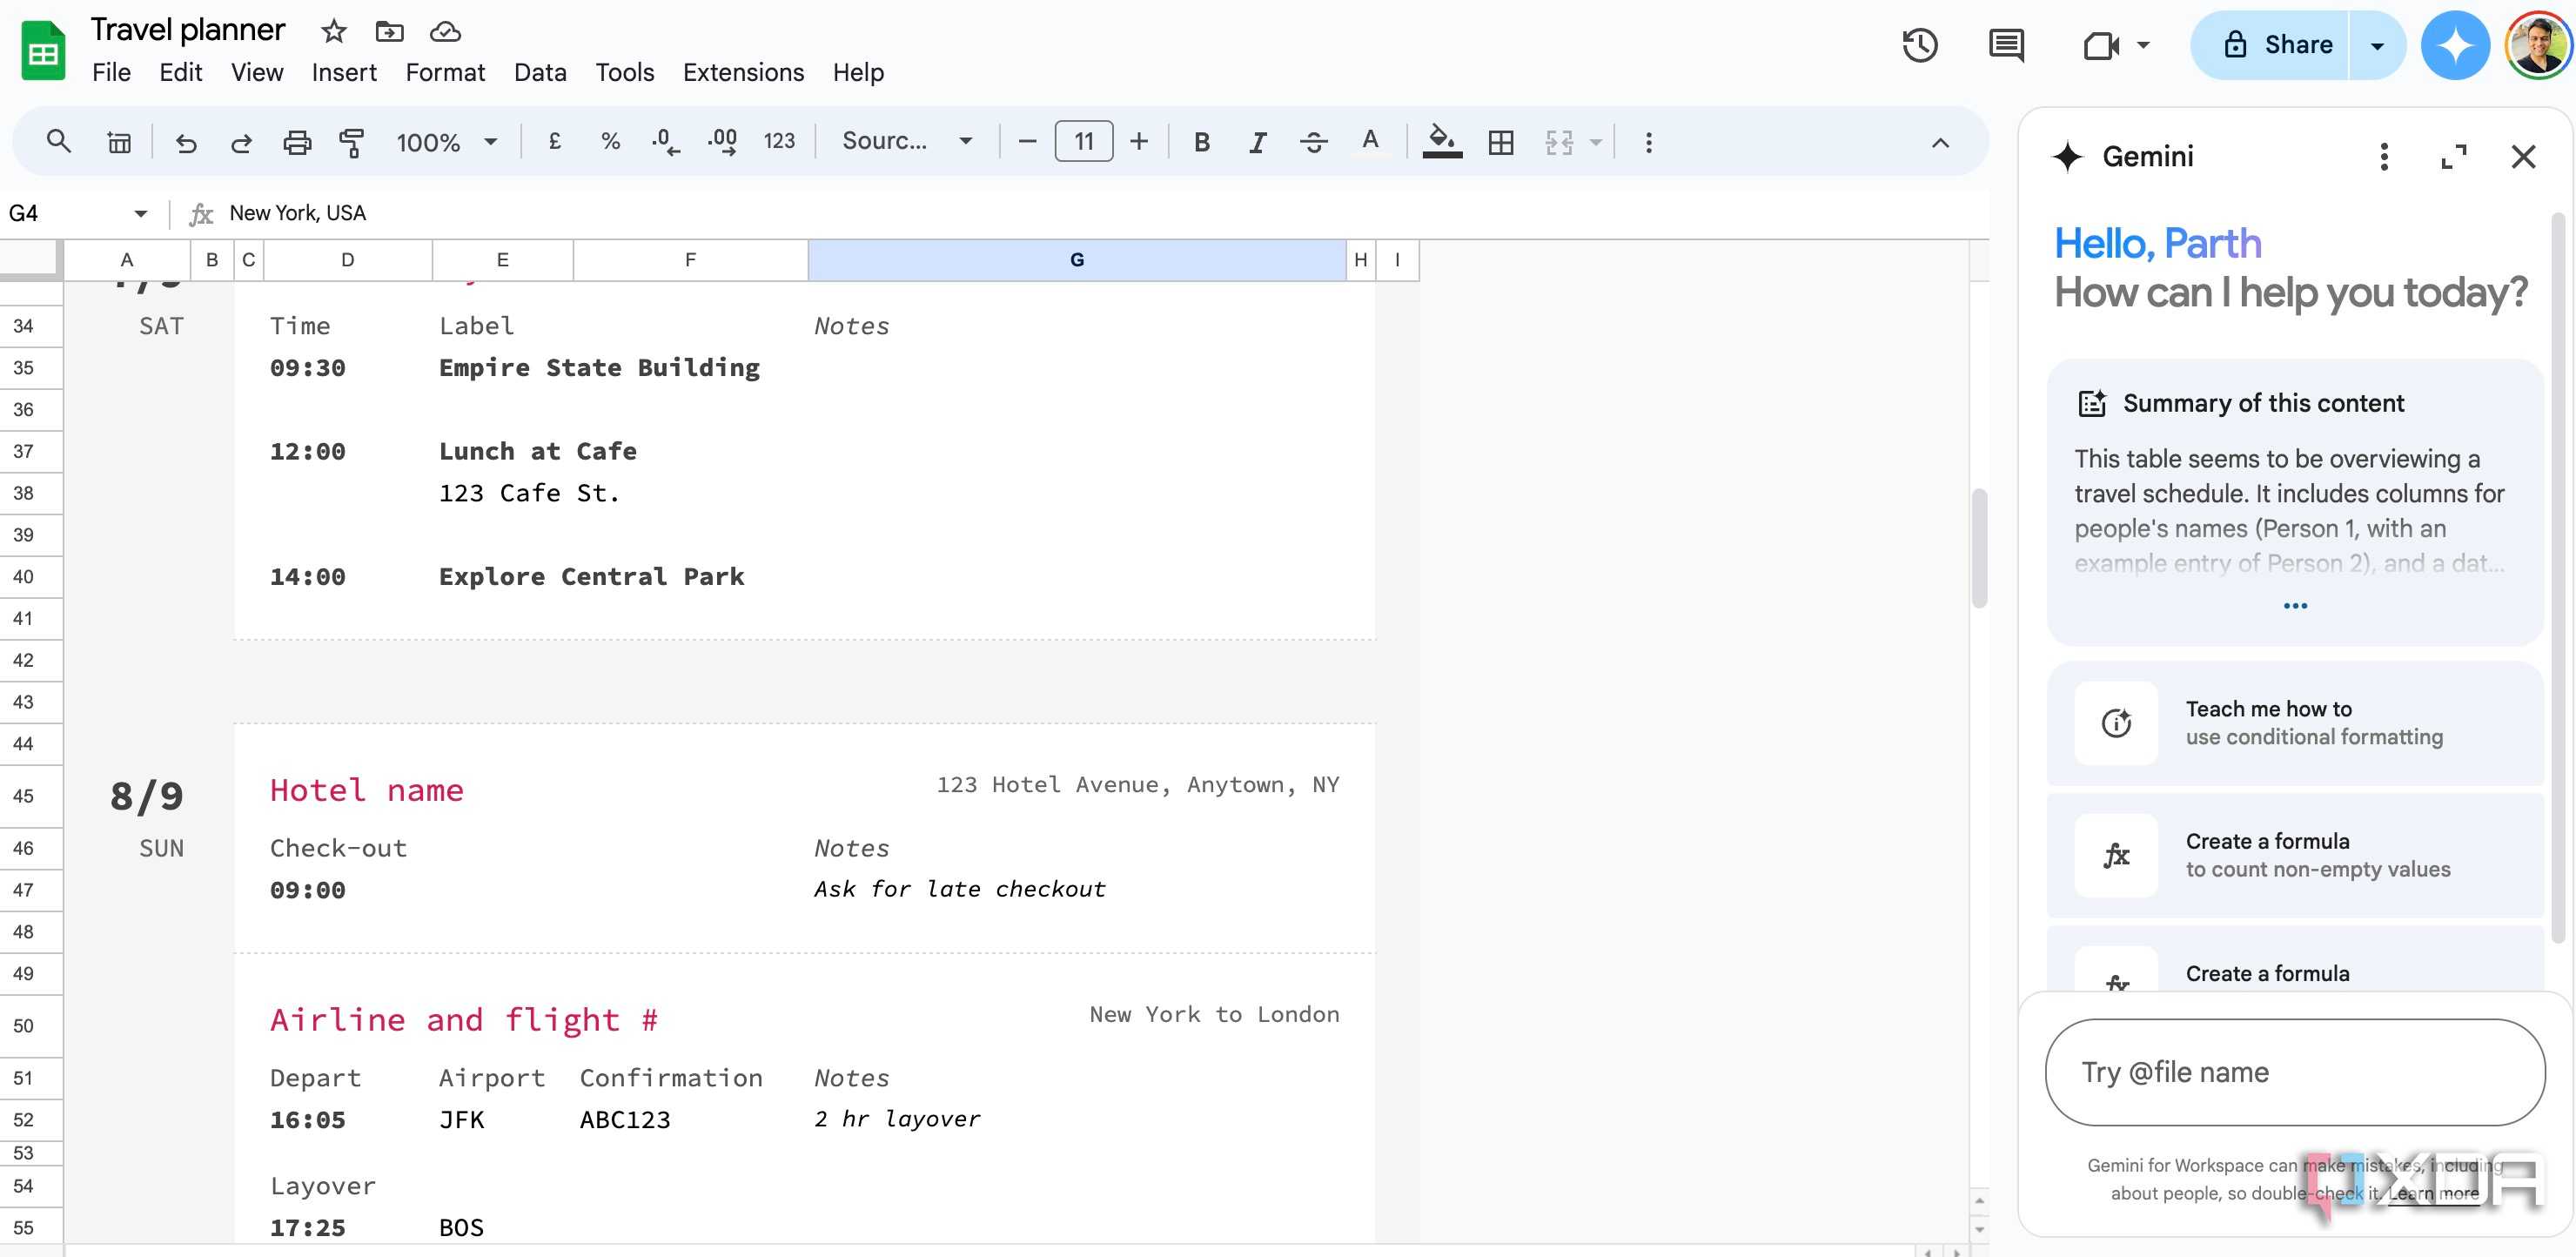Increase decimal places icon
The height and width of the screenshot is (1257, 2576).
click(x=722, y=142)
